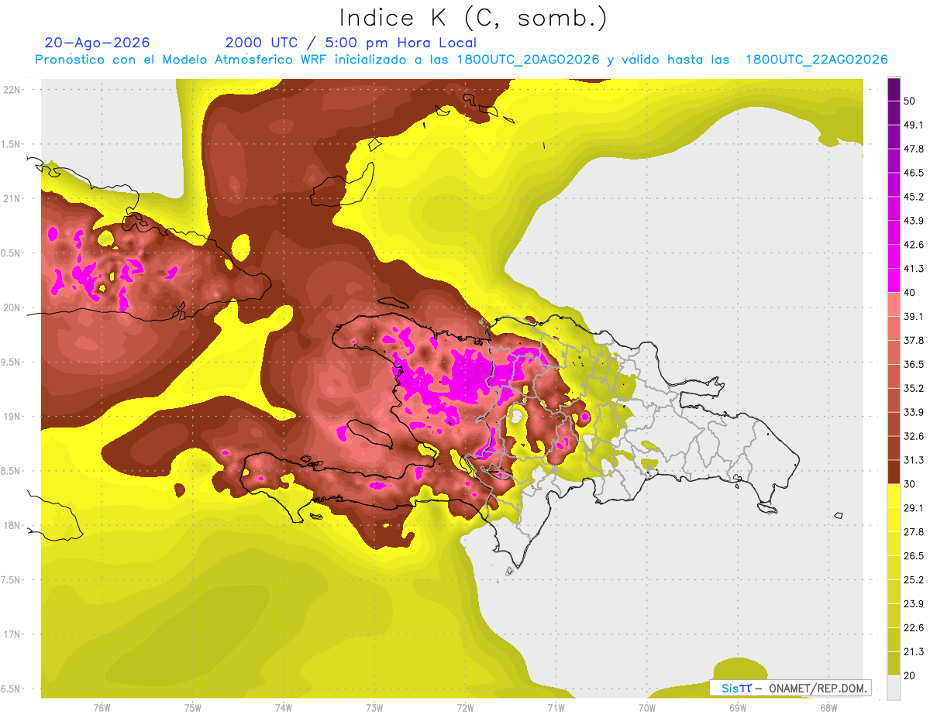This screenshot has height=718, width=930.
Task: Click the longitude axis label "73W"
Action: [374, 708]
